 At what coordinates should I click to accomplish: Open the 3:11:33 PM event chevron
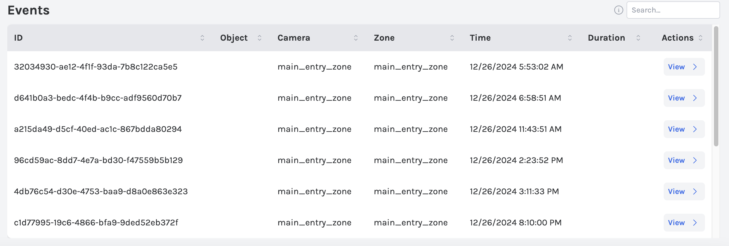[x=695, y=191]
